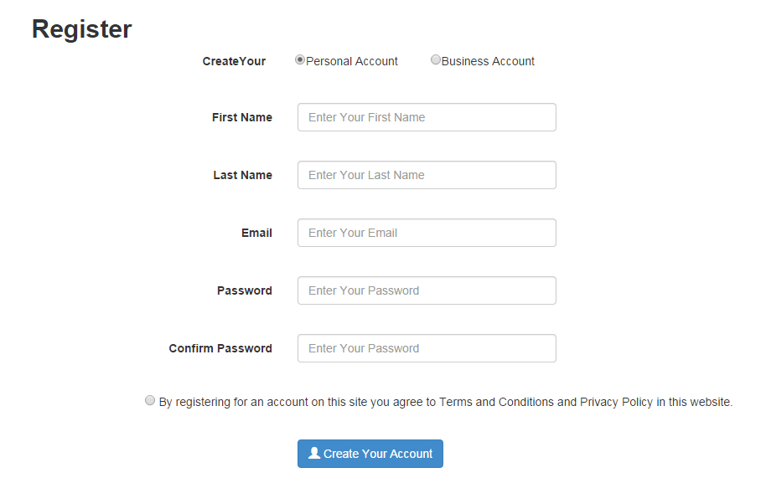Check the registration agreement circle
The width and height of the screenshot is (766, 483).
149,400
